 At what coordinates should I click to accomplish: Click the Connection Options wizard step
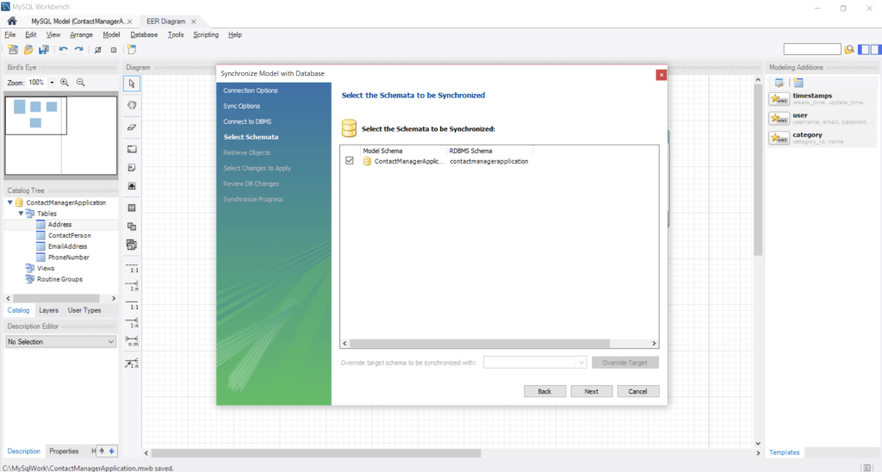[x=251, y=90]
